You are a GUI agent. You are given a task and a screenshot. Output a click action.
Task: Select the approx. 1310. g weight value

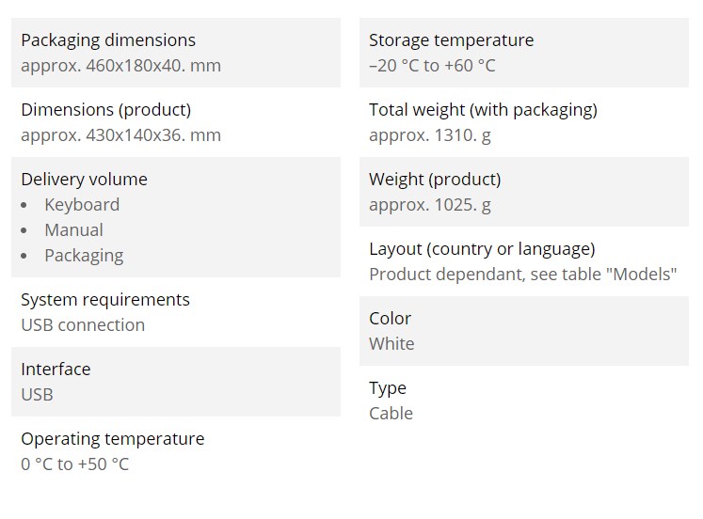click(430, 135)
